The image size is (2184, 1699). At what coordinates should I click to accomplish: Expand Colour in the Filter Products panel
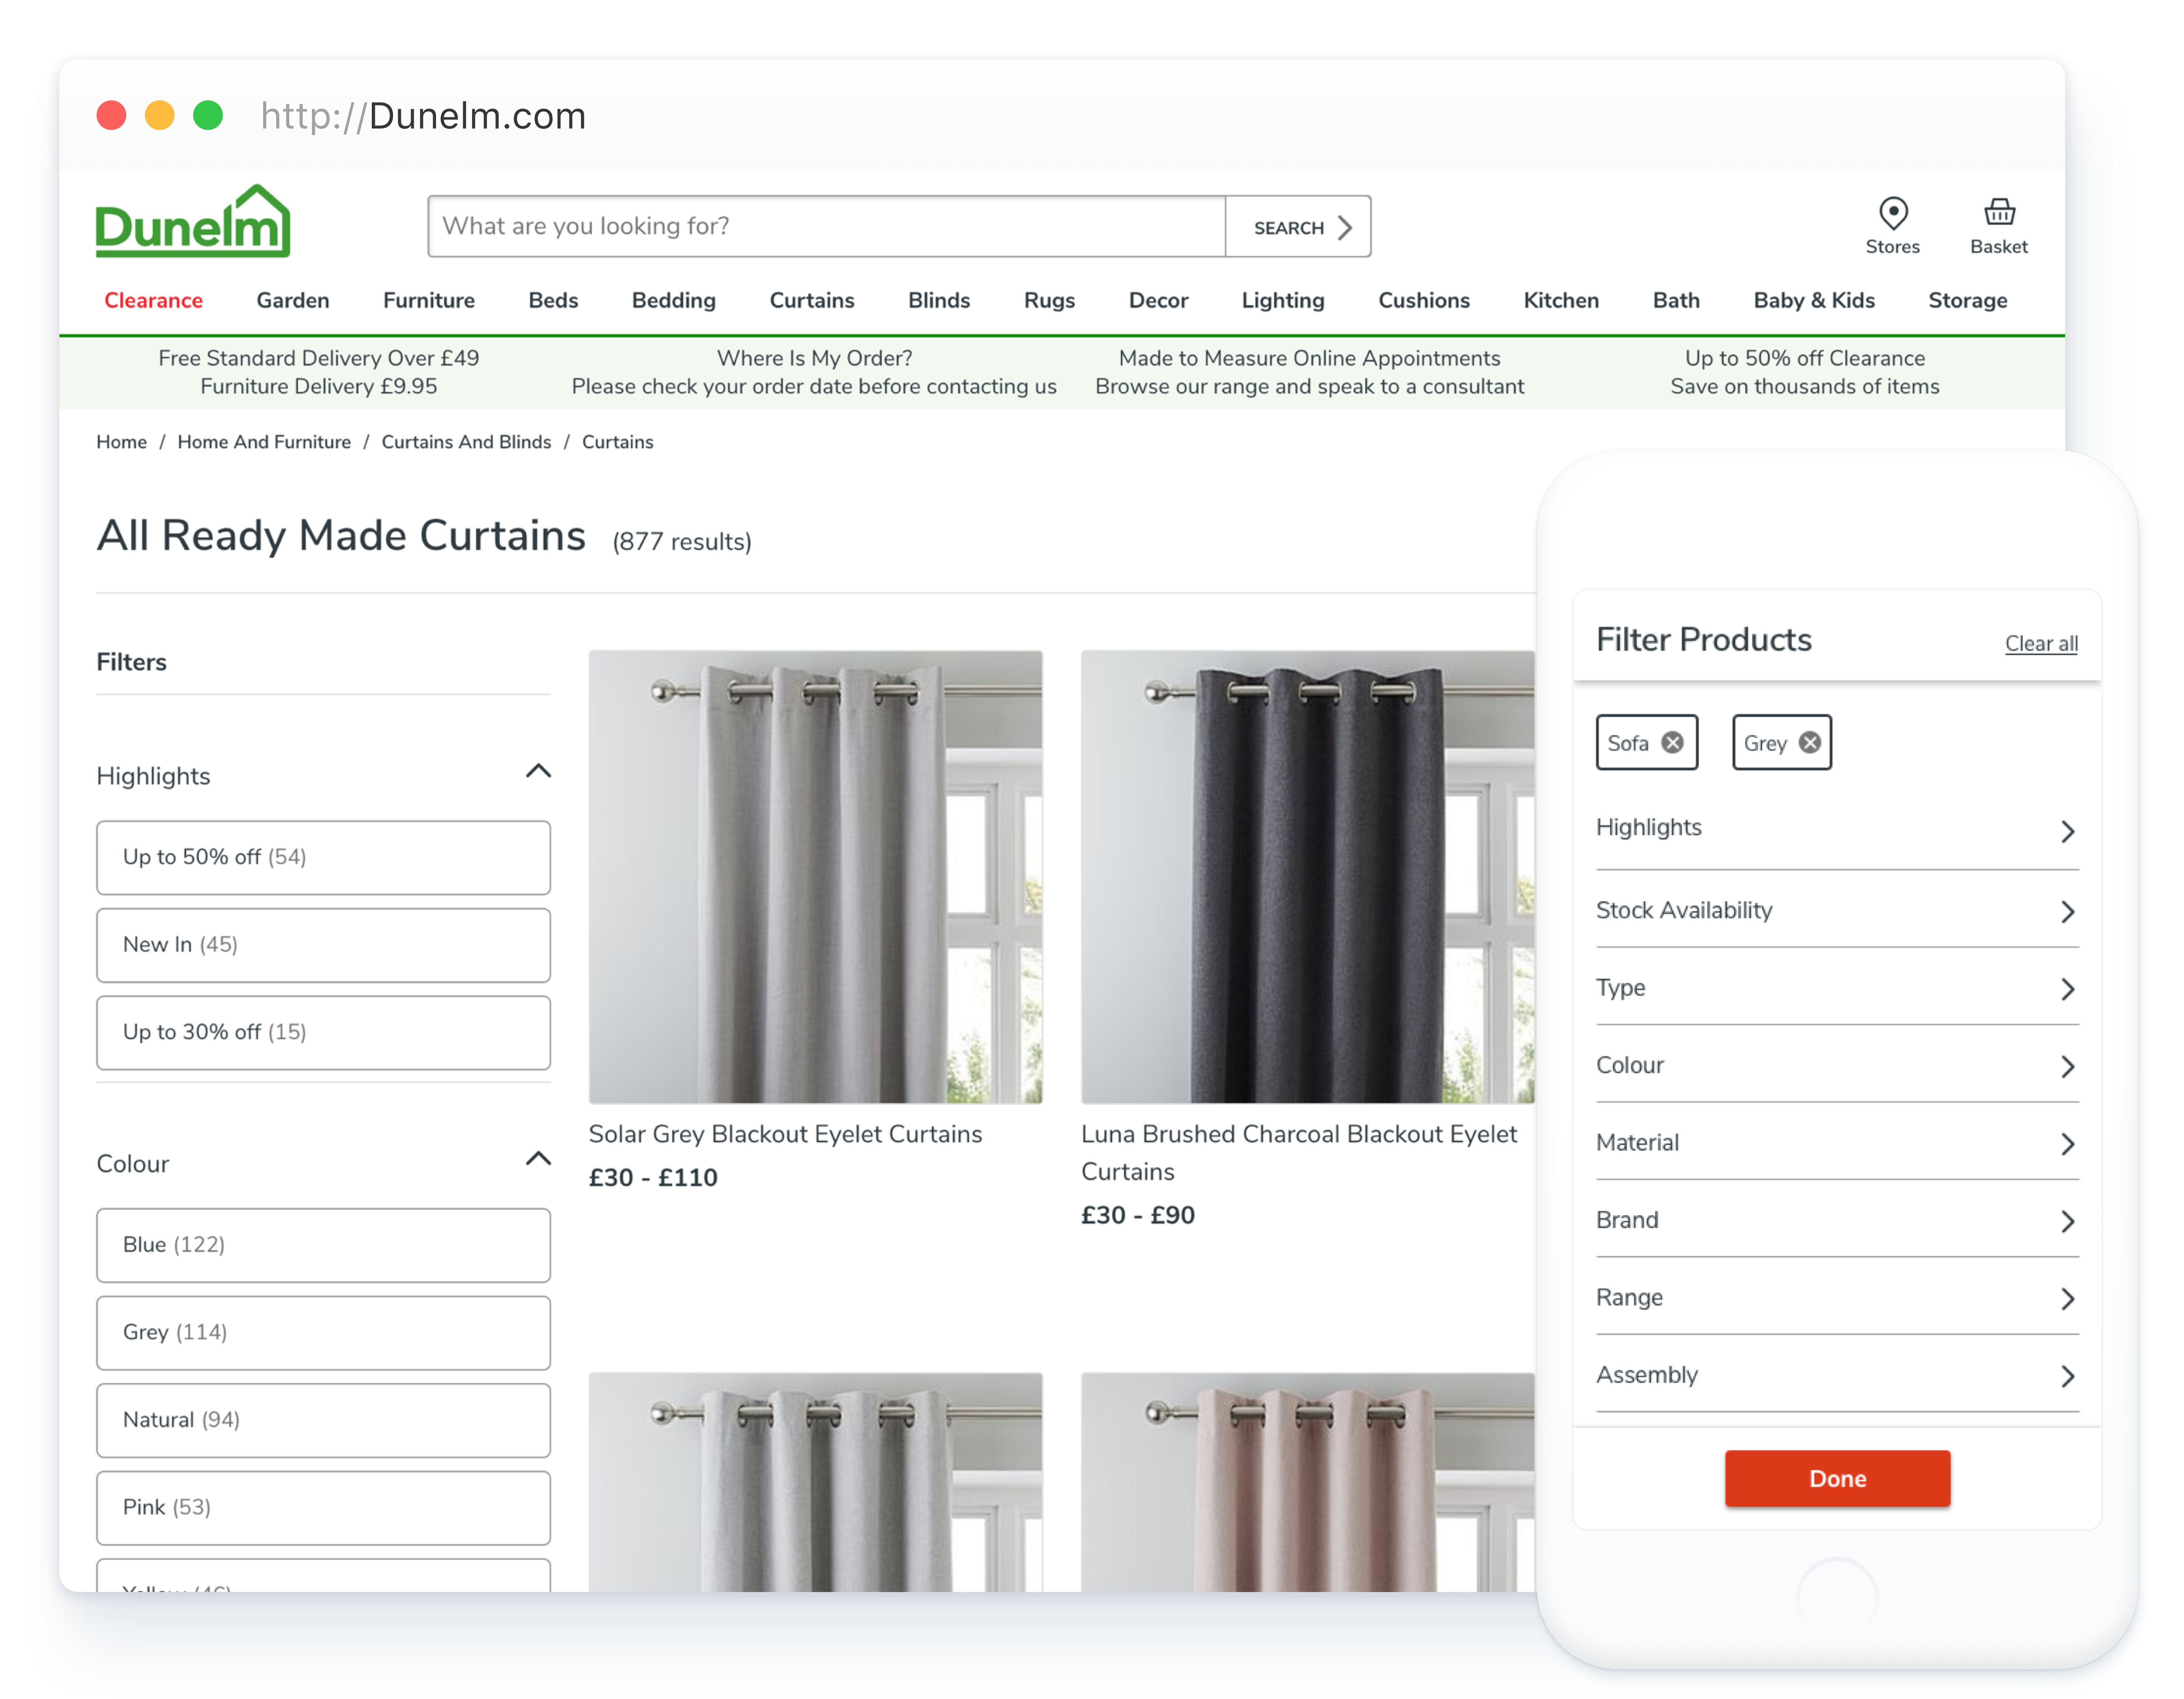[1837, 1066]
